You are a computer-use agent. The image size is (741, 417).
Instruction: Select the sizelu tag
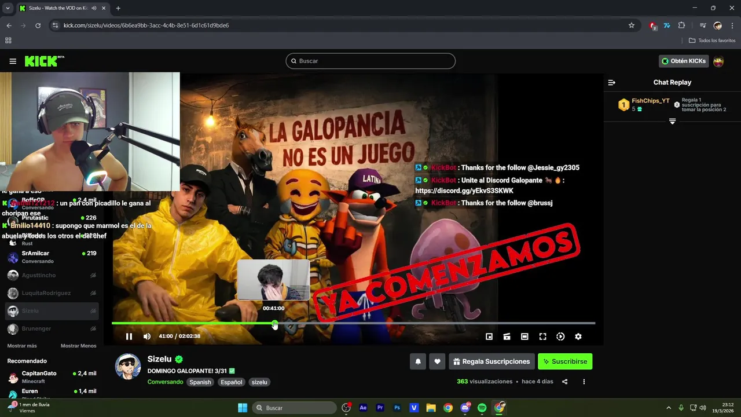coord(259,382)
